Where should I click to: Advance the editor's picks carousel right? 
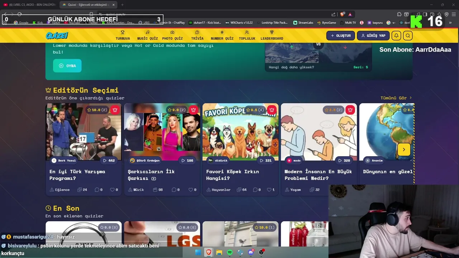(404, 149)
